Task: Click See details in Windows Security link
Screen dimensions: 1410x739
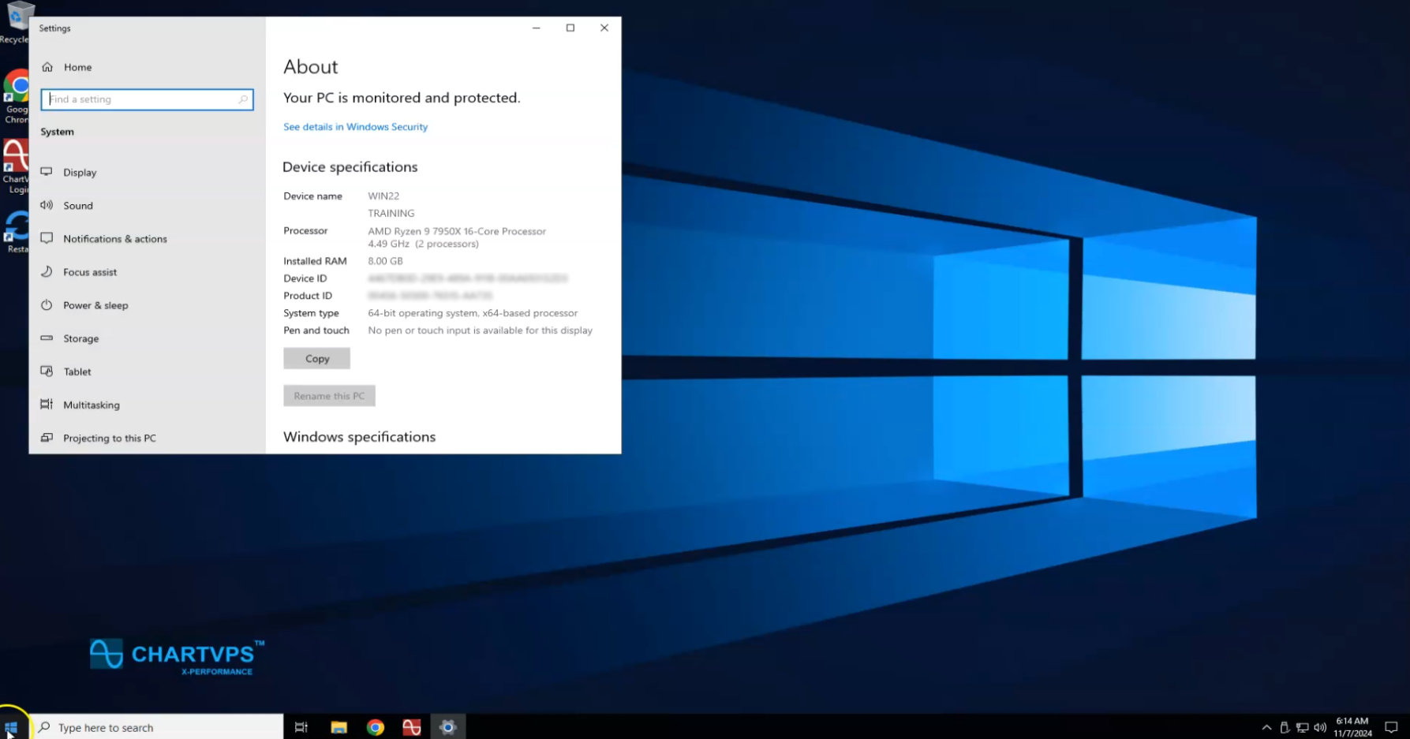Action: (355, 127)
